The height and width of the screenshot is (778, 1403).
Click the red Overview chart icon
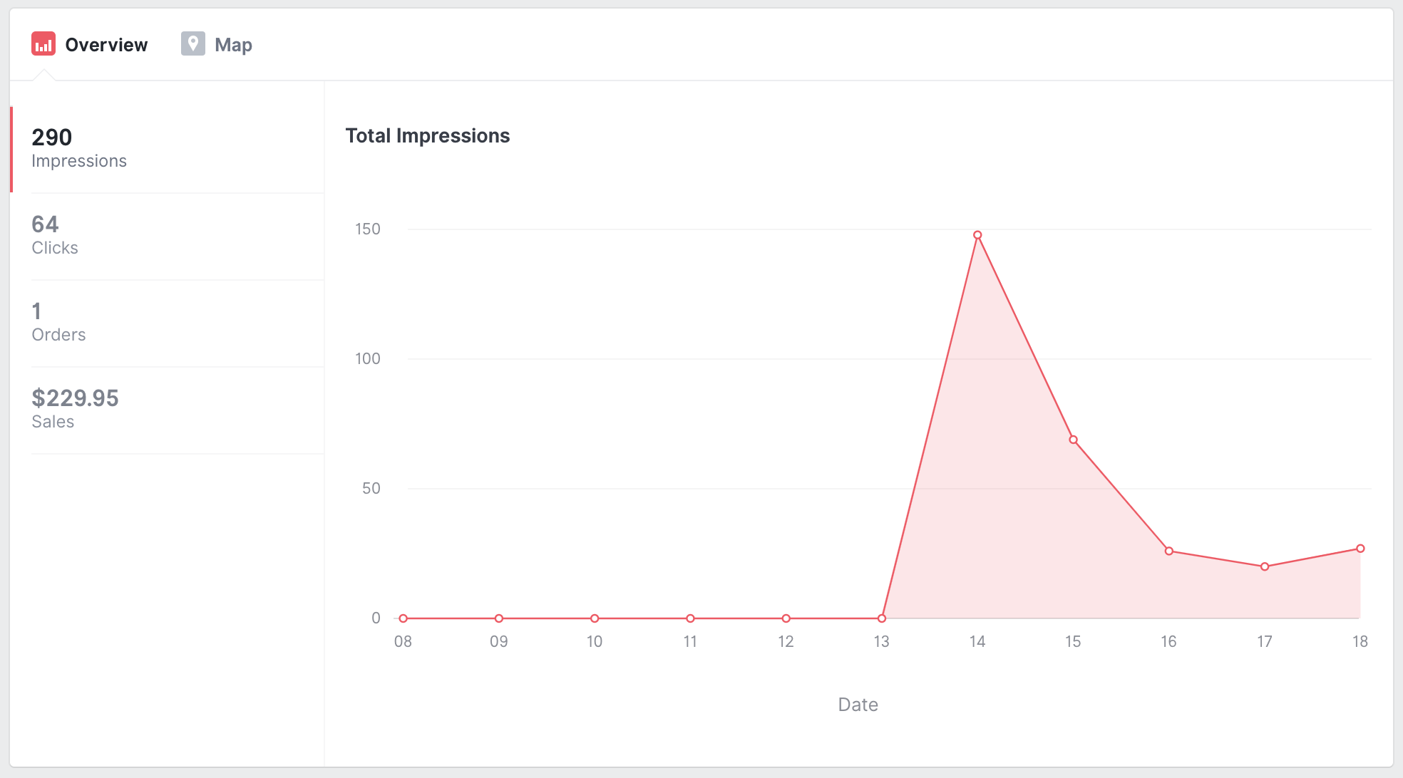coord(43,44)
